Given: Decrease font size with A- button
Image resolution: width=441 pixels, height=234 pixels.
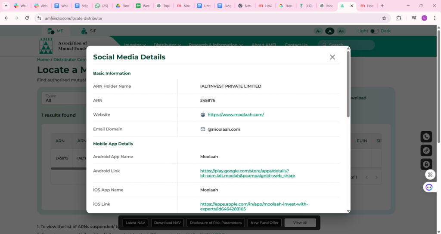Looking at the screenshot, I should pyautogui.click(x=318, y=31).
